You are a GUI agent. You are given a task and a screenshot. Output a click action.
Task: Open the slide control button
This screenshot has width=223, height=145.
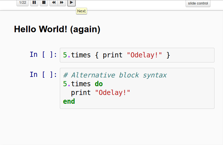click(x=198, y=3)
